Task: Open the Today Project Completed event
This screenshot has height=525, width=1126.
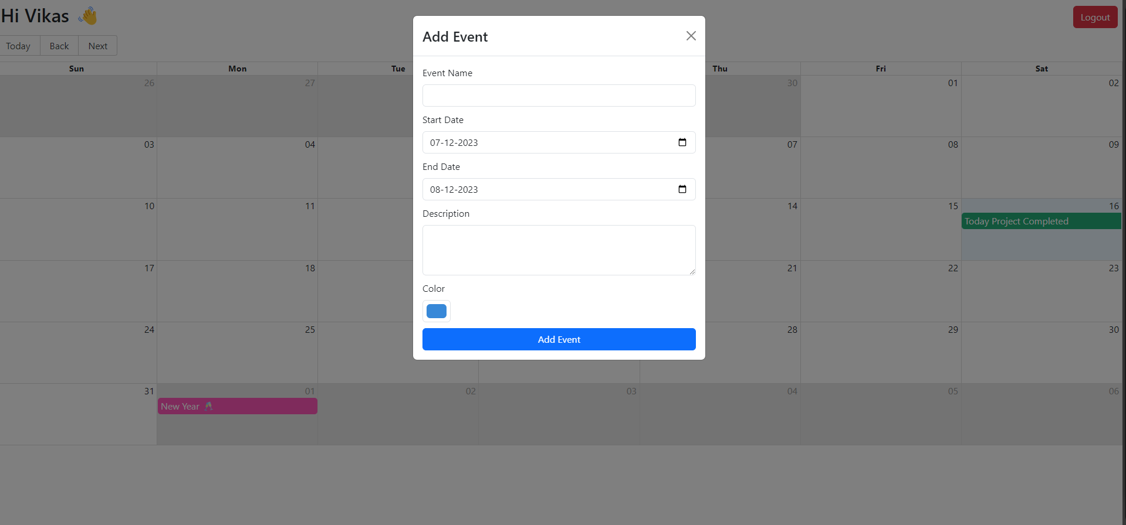Action: pos(1042,221)
